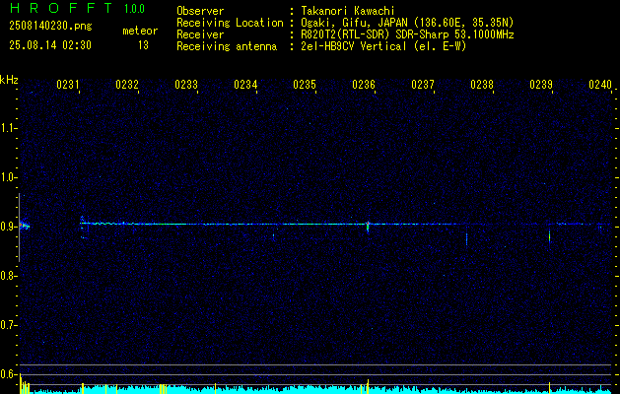Click the 1.0 kHz axis label
Screen dimensions: 620x394
coord(7,177)
